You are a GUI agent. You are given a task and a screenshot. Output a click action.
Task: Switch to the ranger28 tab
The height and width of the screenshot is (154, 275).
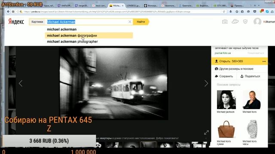[x=82, y=6]
